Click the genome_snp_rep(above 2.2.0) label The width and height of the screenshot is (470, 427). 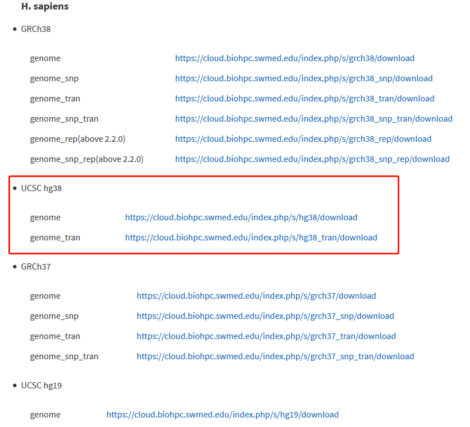coord(86,159)
